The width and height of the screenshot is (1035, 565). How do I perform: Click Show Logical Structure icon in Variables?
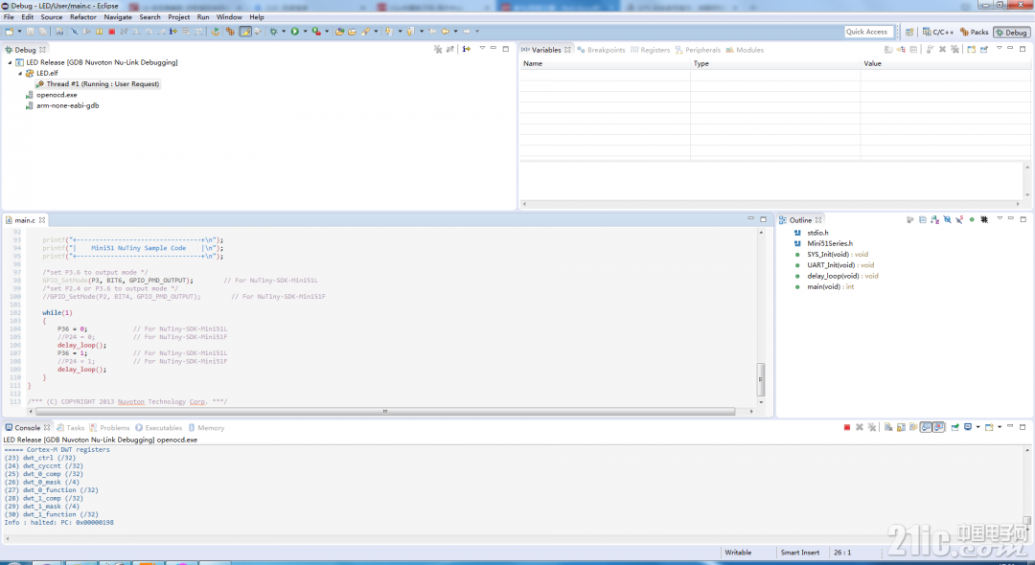tap(901, 50)
